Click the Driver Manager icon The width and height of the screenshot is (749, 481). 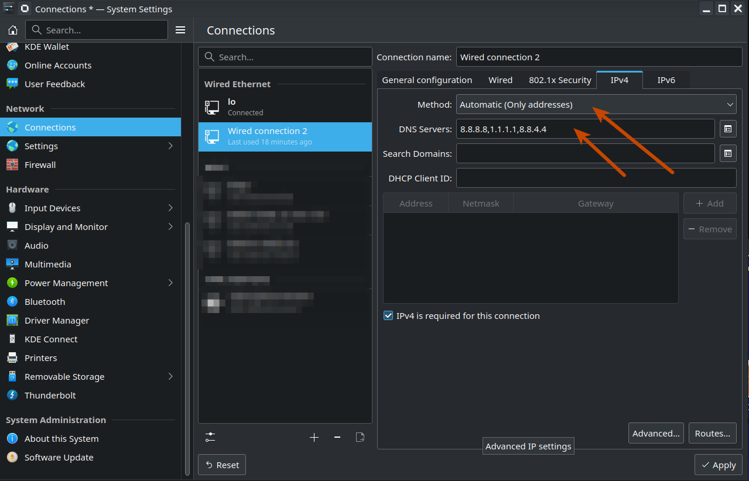coord(12,321)
